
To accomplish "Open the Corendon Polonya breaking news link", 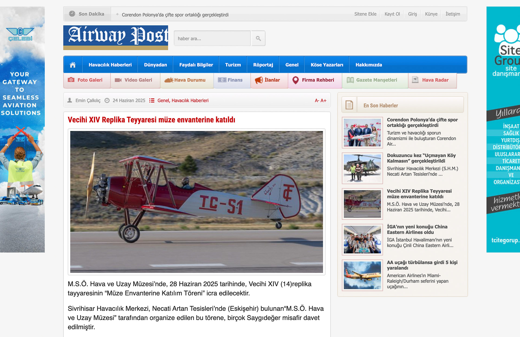I will click(x=175, y=15).
